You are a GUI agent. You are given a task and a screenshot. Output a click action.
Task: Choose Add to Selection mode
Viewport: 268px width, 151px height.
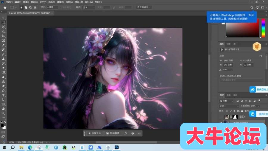(x=26, y=7)
